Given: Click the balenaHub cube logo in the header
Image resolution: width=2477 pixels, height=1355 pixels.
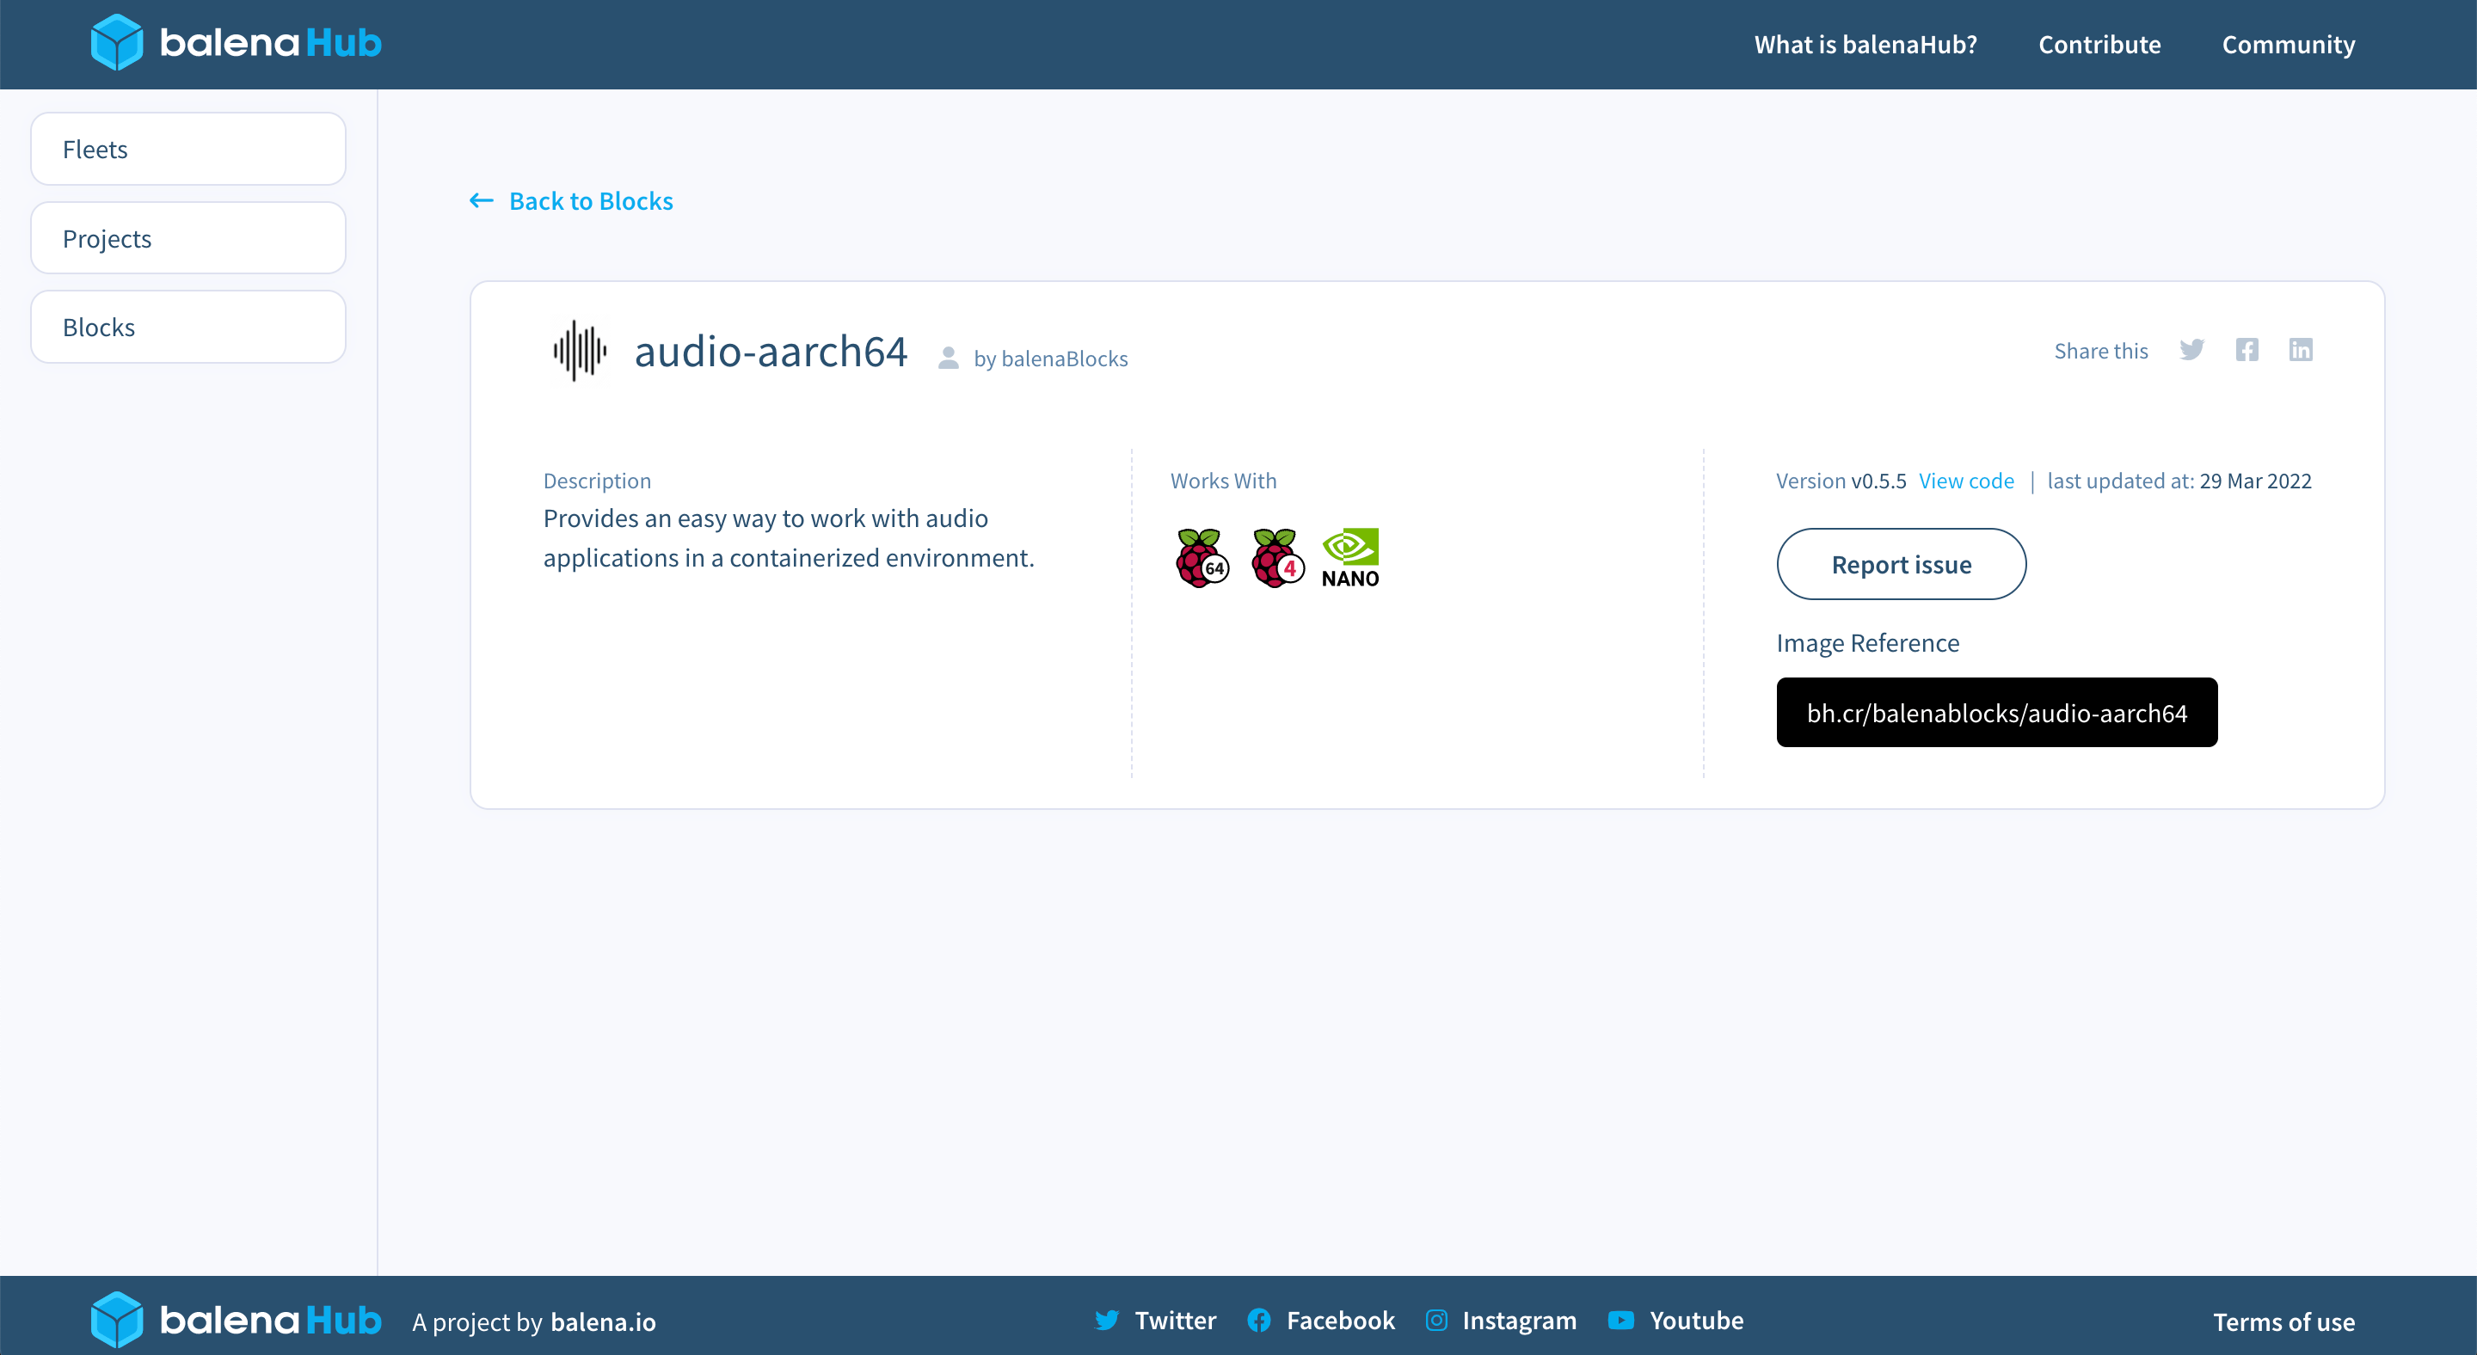Looking at the screenshot, I should tap(116, 41).
